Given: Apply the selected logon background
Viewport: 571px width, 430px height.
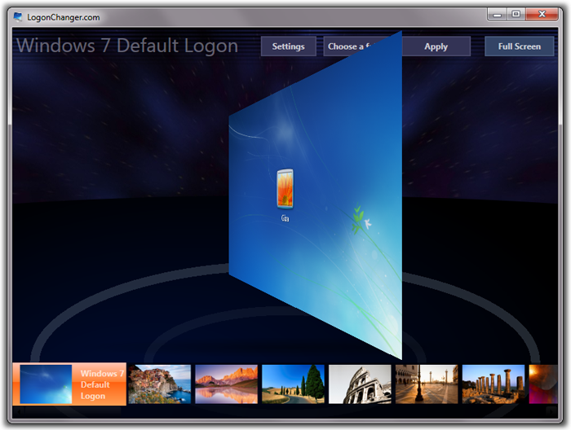Looking at the screenshot, I should pos(436,46).
